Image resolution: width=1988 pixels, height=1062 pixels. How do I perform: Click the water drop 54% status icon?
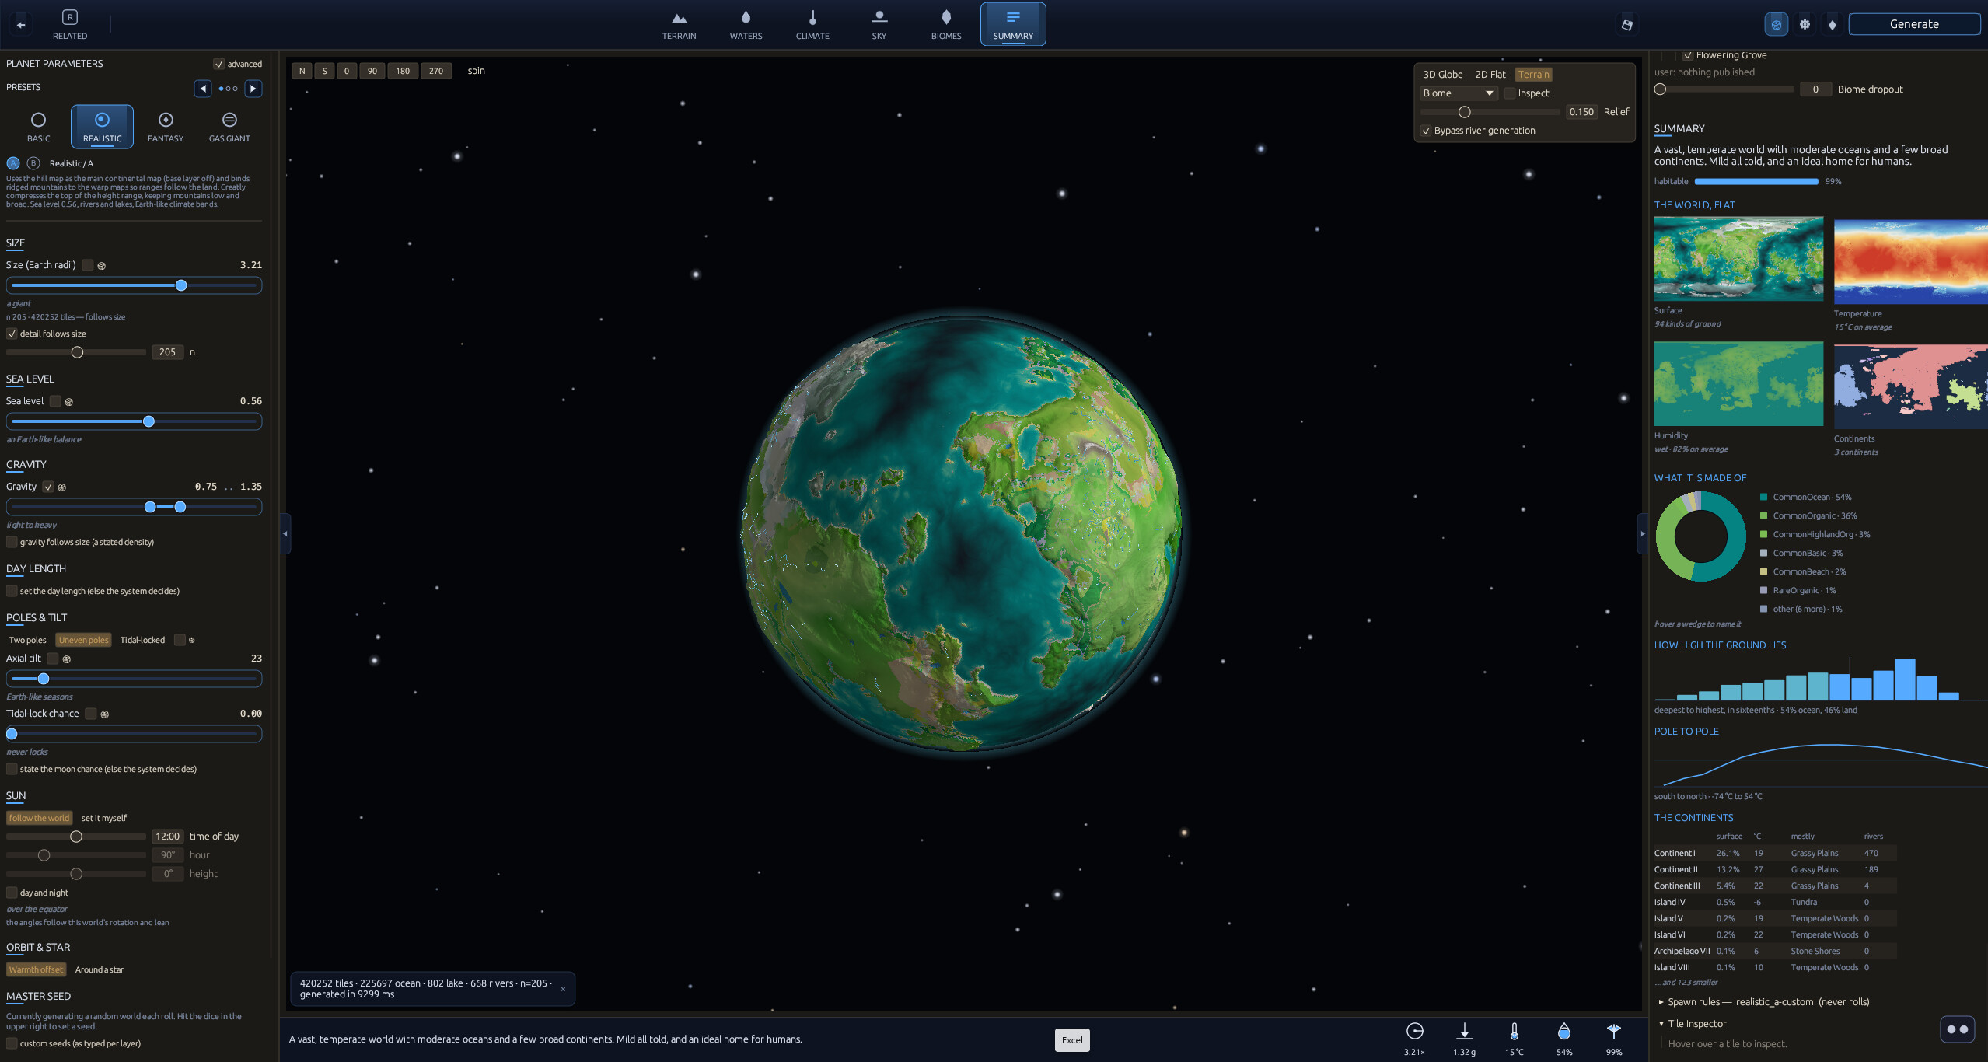1563,1032
